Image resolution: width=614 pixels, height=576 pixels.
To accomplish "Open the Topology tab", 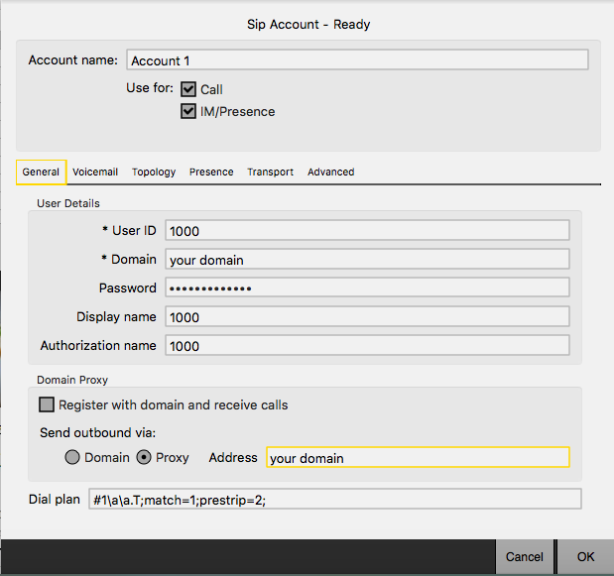I will pyautogui.click(x=154, y=173).
